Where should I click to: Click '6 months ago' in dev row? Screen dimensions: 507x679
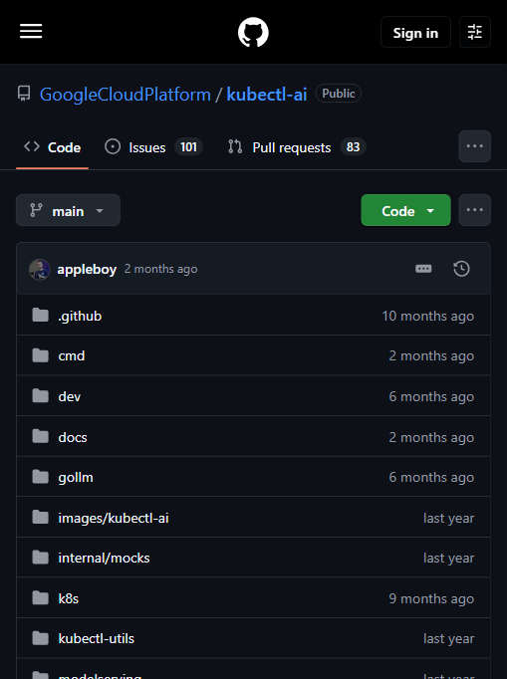click(x=431, y=396)
